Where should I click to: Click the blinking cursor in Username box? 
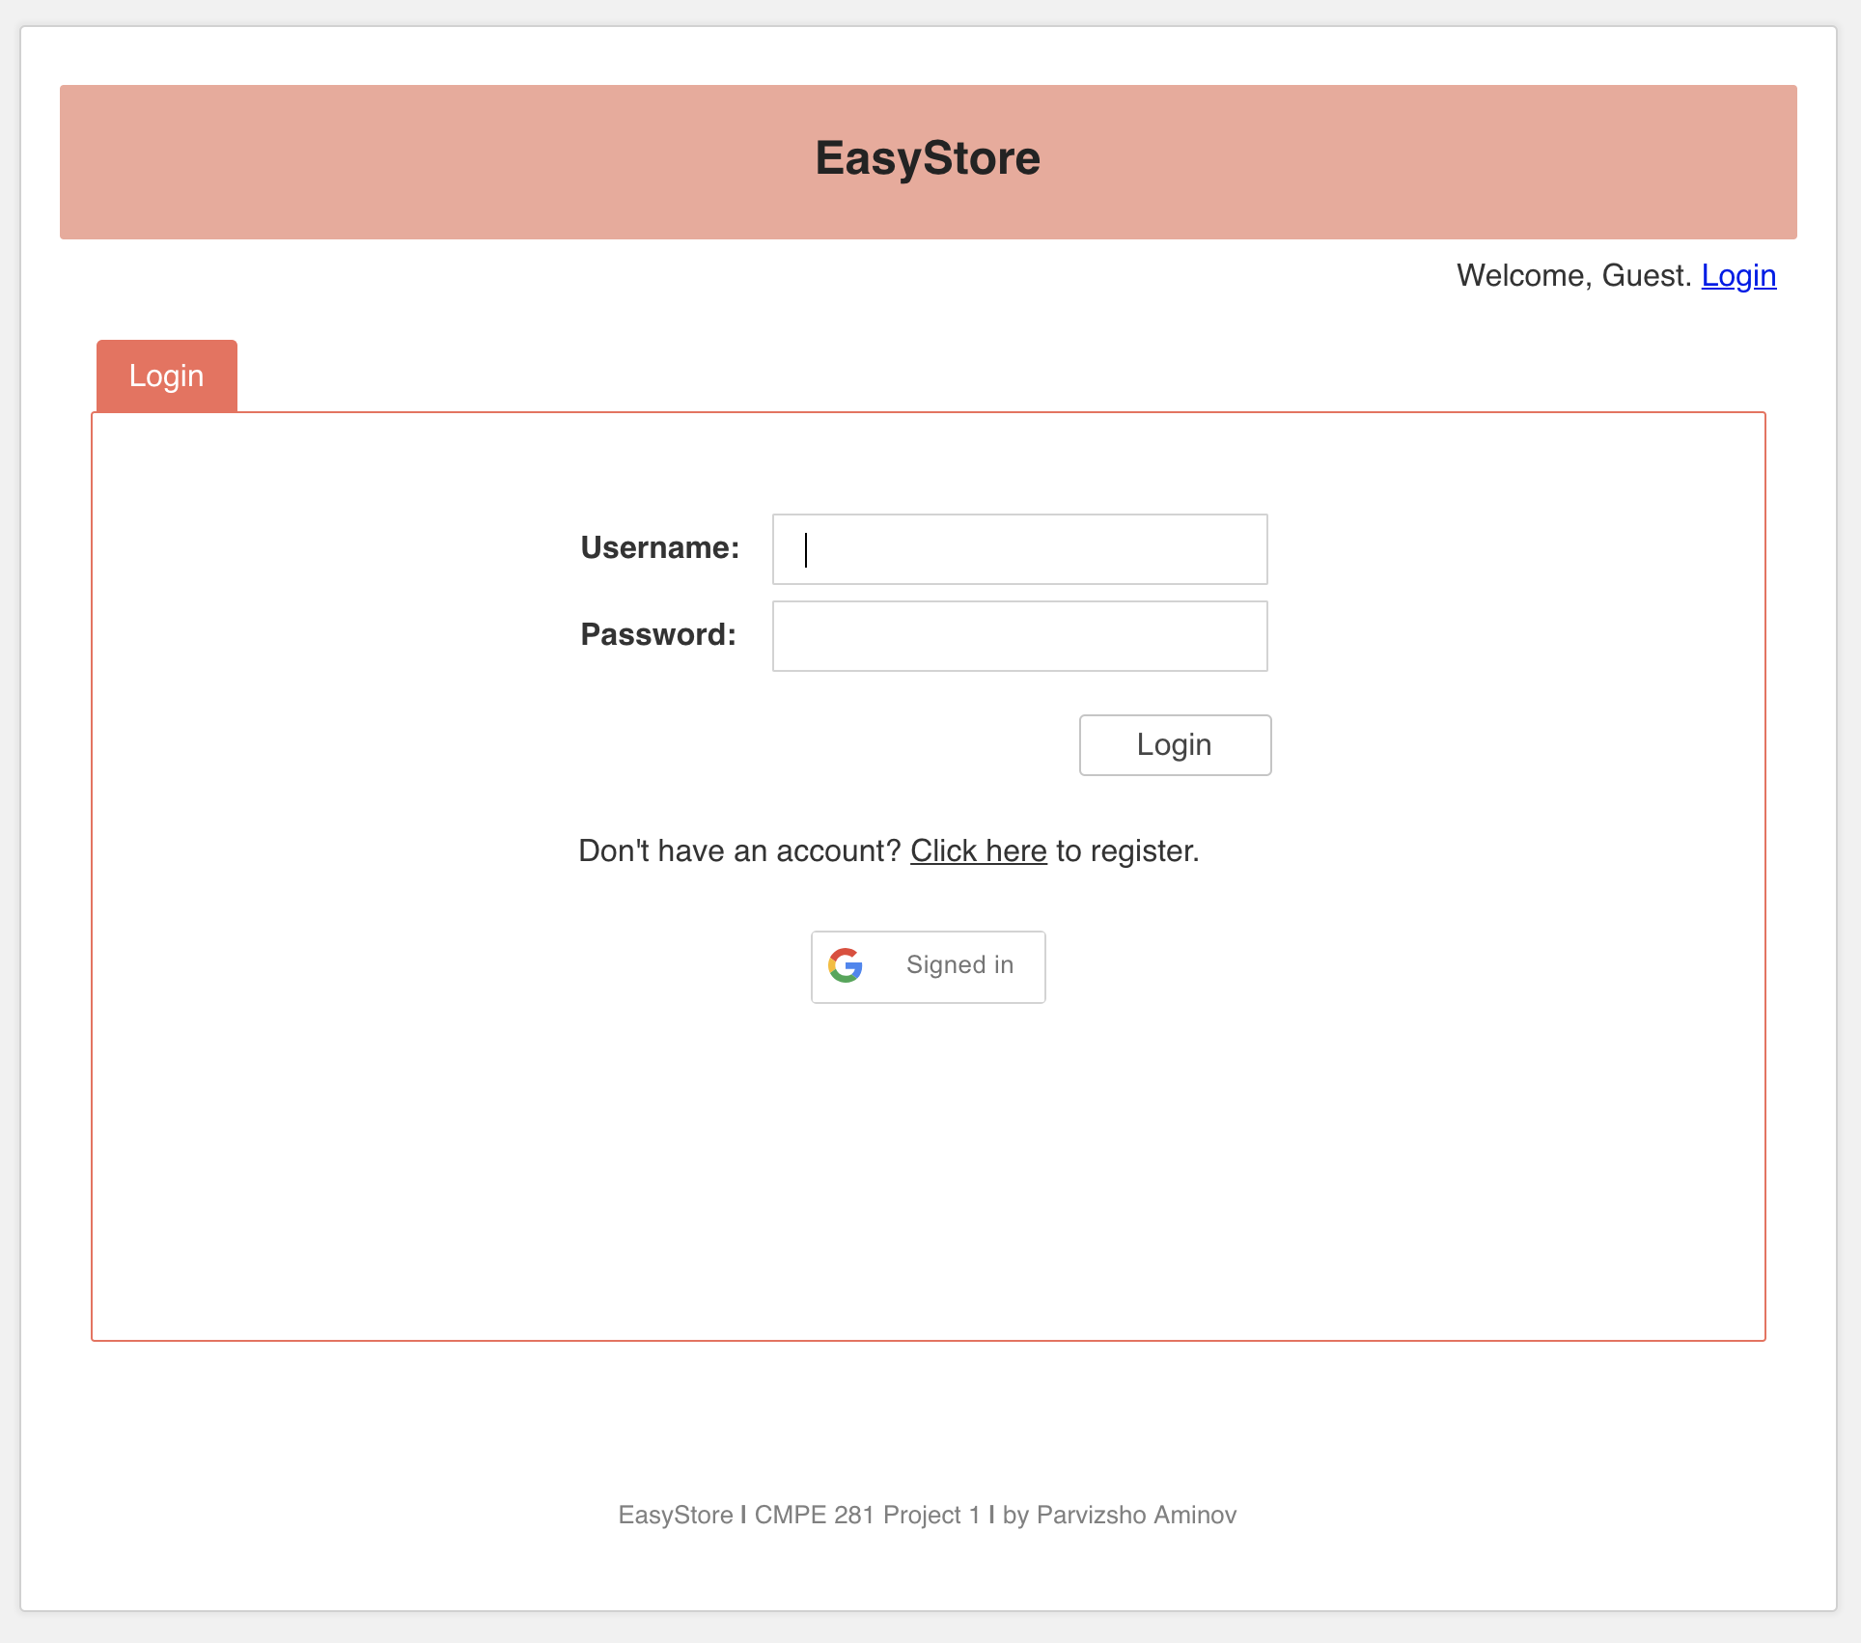[x=806, y=550]
